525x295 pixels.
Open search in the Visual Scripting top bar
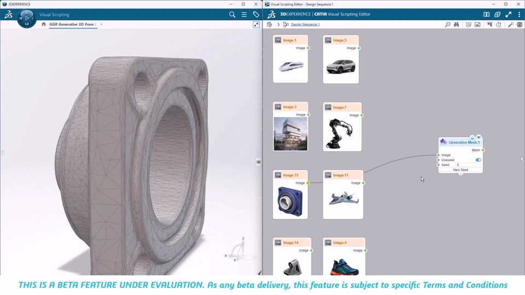tap(232, 15)
